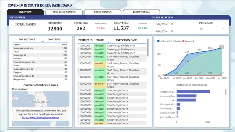Image resolution: width=235 pixels, height=132 pixels.
Task: Click the 9.8K data label on chart
Action: pos(187,52)
